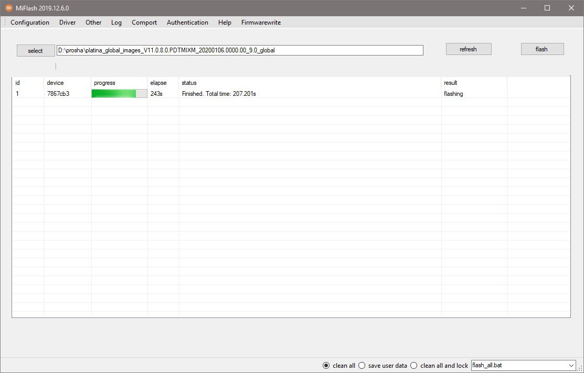The height and width of the screenshot is (373, 584).
Task: Minimize the MiFlash window
Action: pos(523,8)
